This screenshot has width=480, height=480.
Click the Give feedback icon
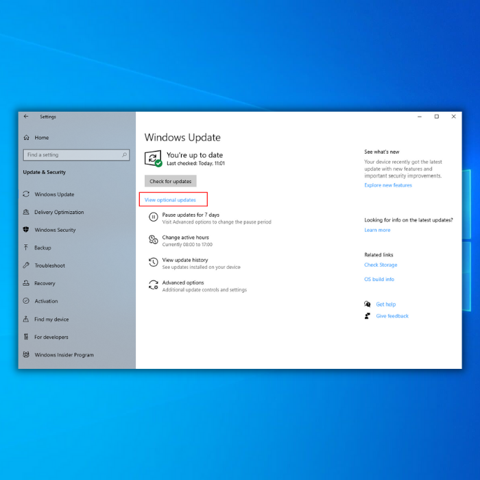(368, 315)
